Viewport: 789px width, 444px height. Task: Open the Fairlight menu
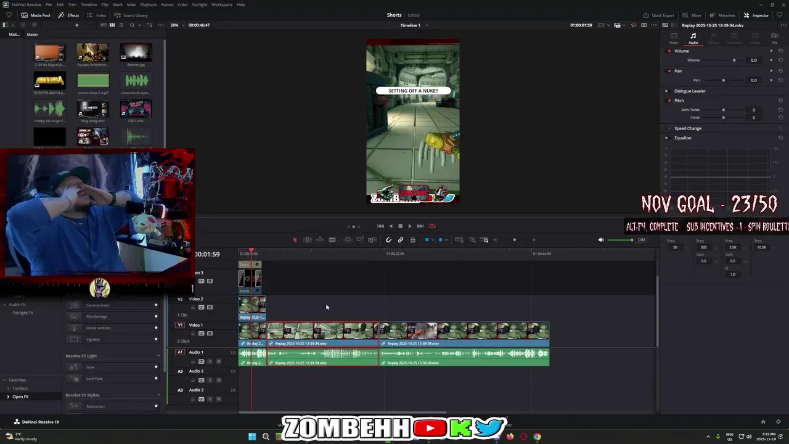point(200,4)
